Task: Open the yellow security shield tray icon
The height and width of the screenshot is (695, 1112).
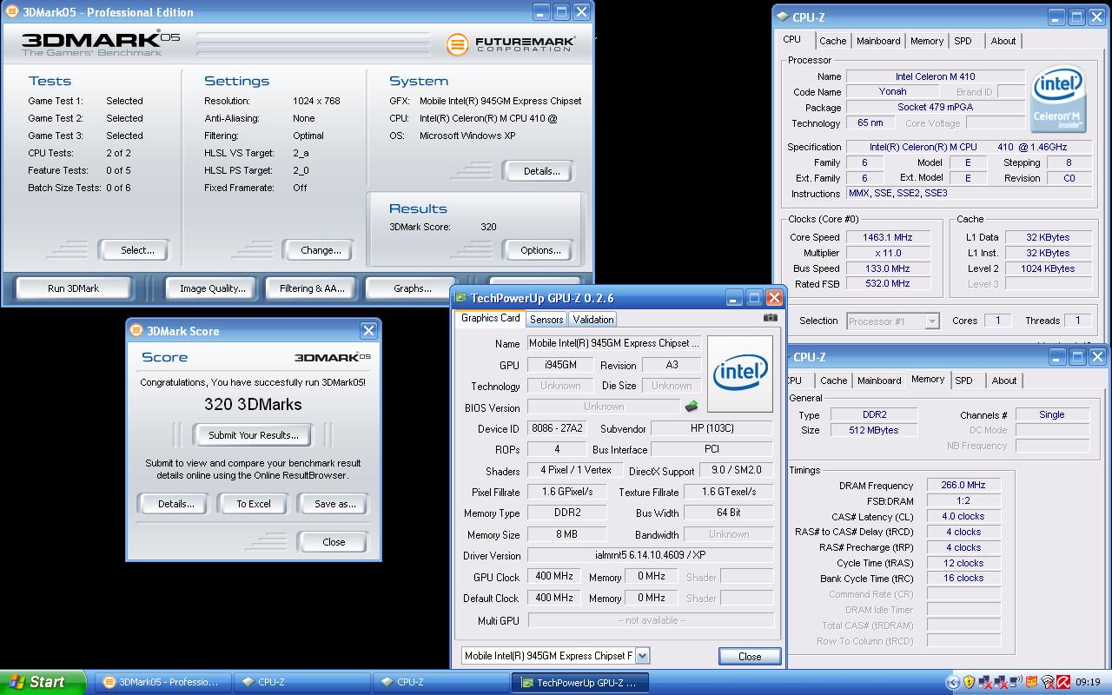Action: click(970, 682)
